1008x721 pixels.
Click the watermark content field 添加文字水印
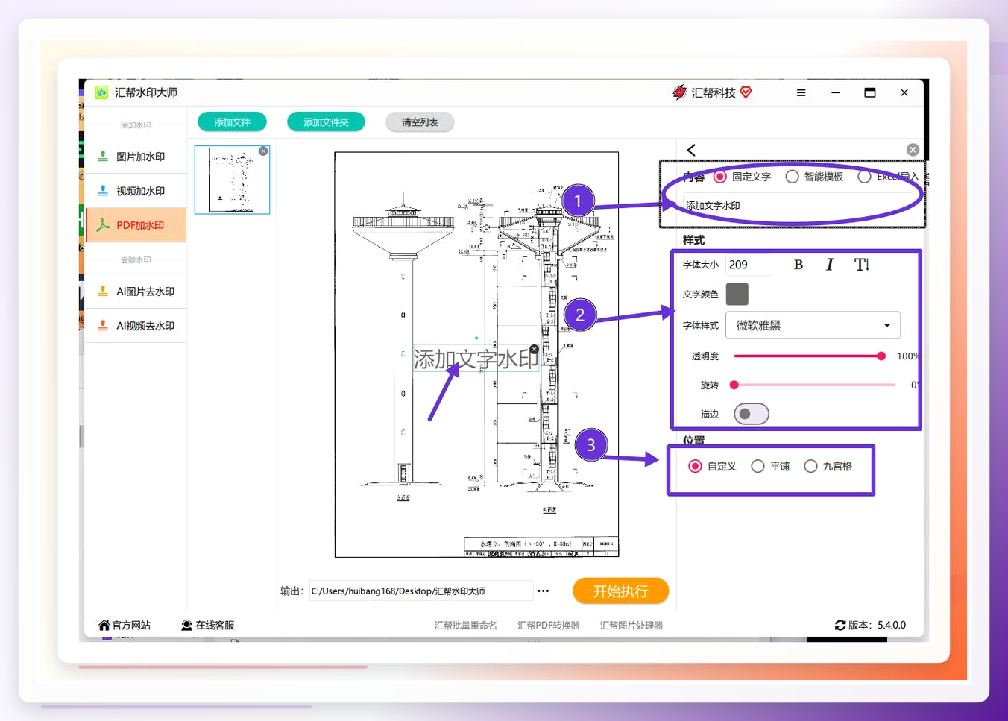pyautogui.click(x=798, y=205)
